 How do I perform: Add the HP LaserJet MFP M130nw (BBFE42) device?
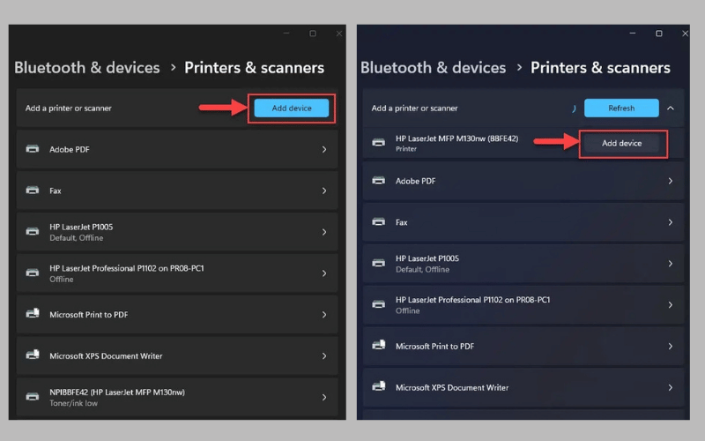tap(622, 143)
